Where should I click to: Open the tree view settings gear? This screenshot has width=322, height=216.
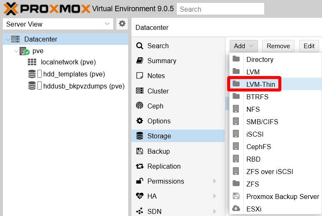pyautogui.click(x=122, y=24)
